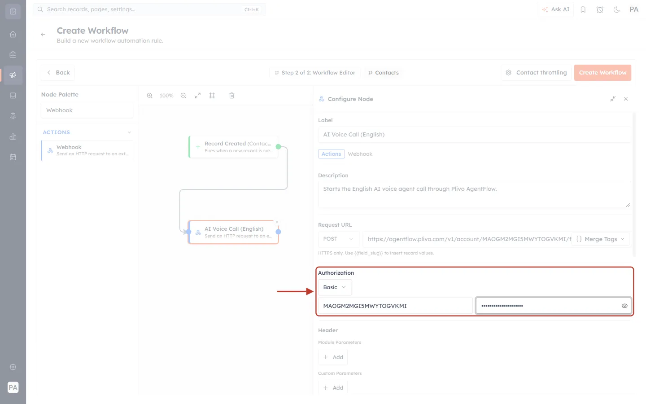The height and width of the screenshot is (404, 646).
Task: Click the authorization username field
Action: (395, 306)
